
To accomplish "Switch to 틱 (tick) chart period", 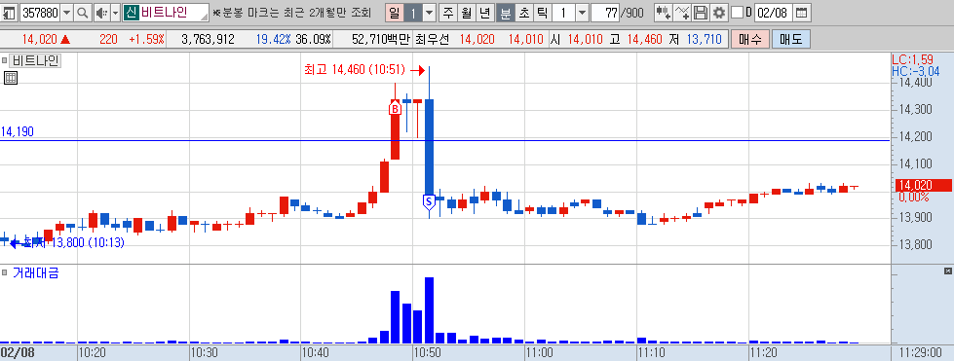I will pos(543,12).
